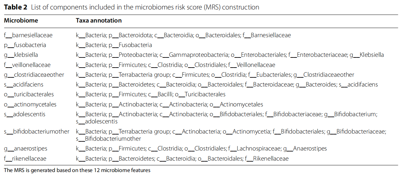Viewport: 415px width, 174px height.
Task: Click the g__klebsiella row label
Action: (21, 55)
